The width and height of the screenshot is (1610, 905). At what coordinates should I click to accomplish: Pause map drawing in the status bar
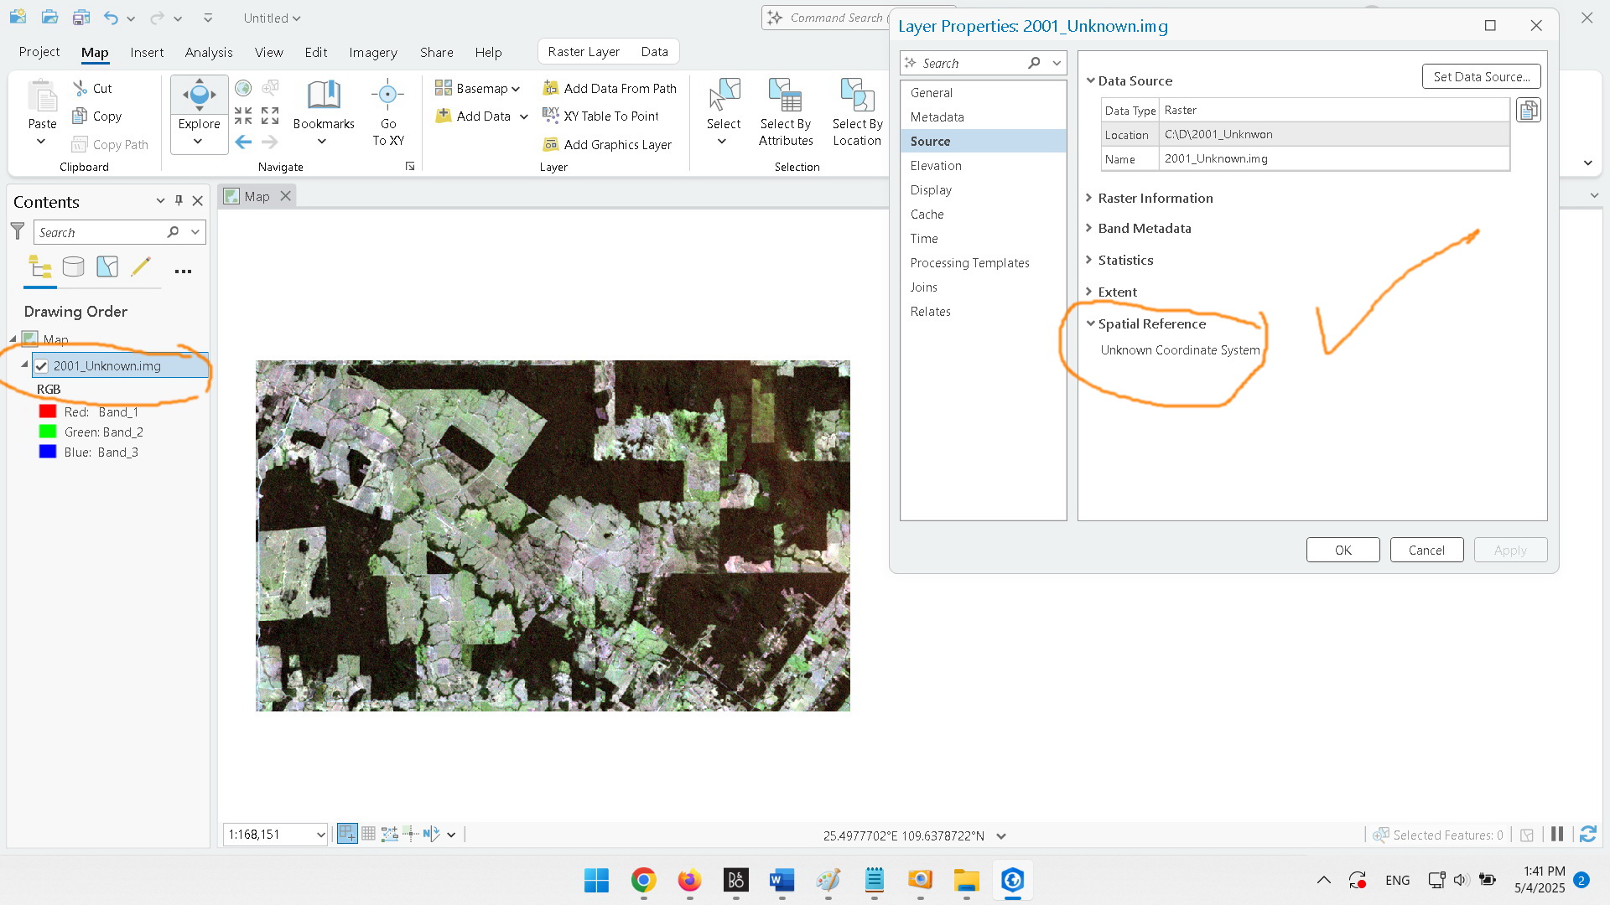pyautogui.click(x=1557, y=834)
